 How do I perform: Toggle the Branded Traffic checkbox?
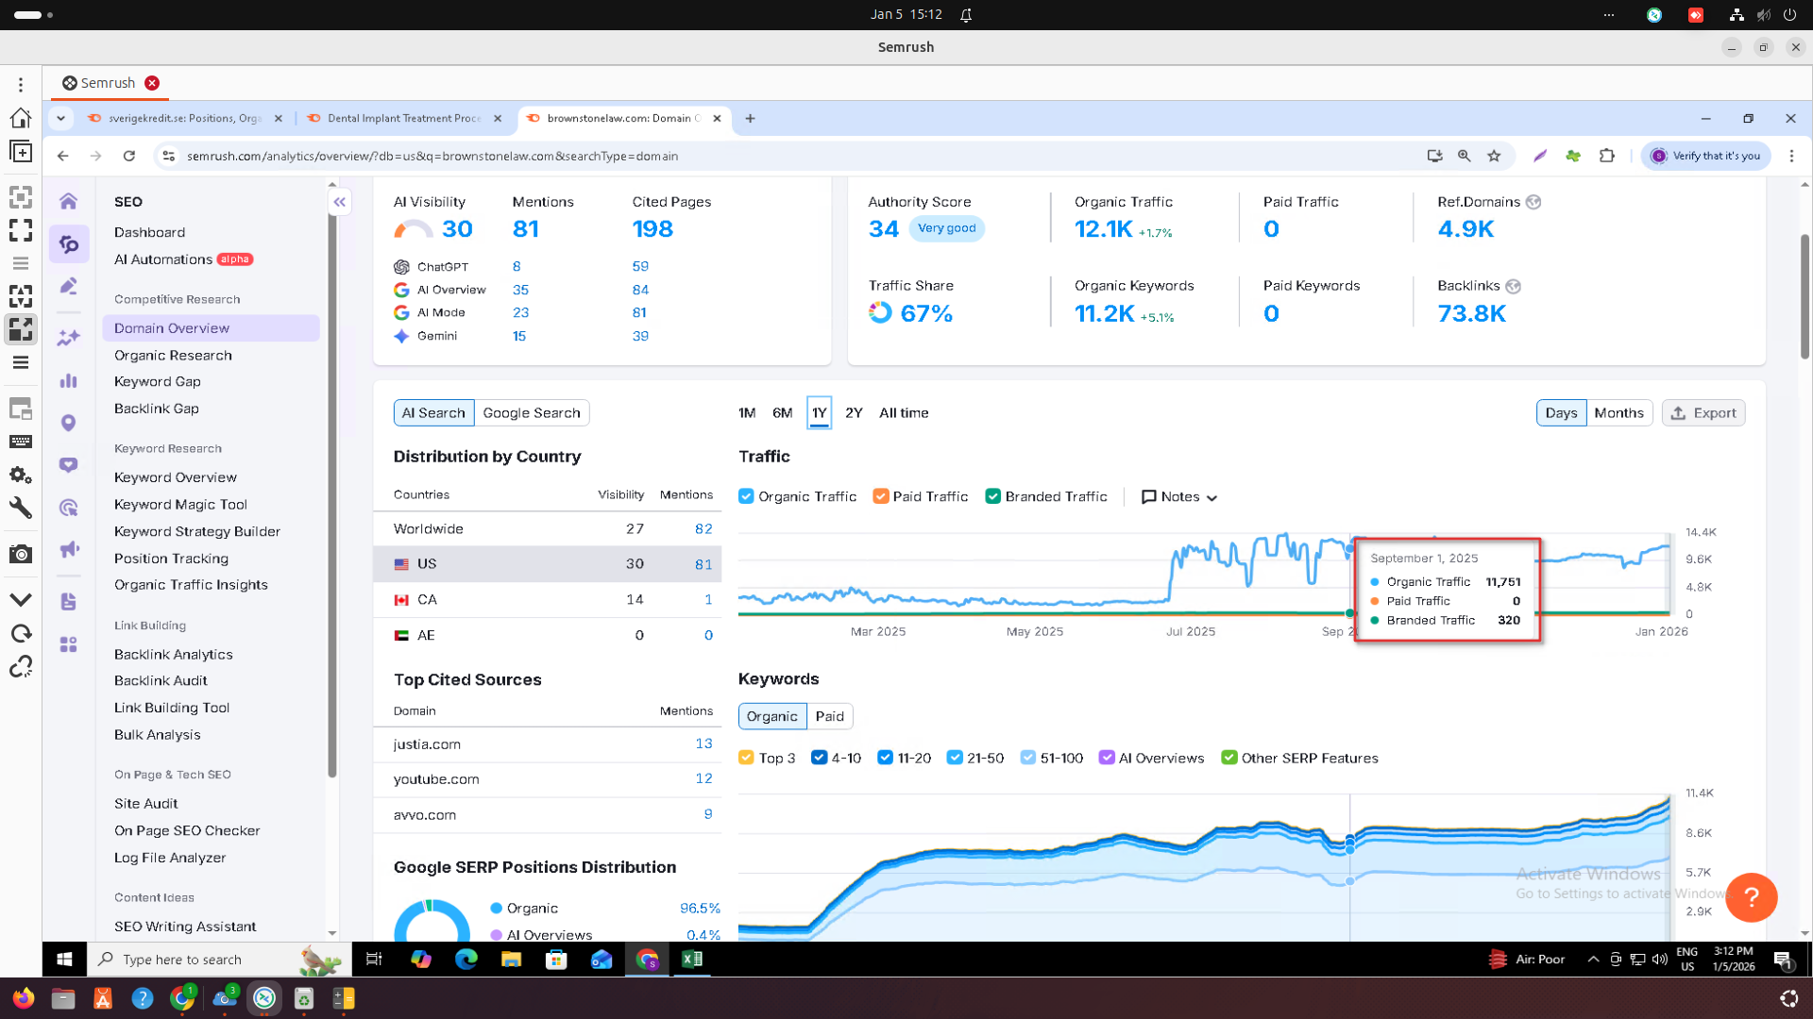(x=992, y=496)
